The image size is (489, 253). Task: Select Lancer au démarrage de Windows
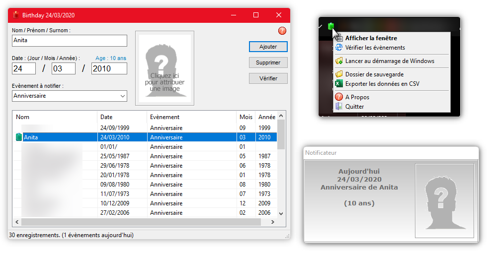390,61
